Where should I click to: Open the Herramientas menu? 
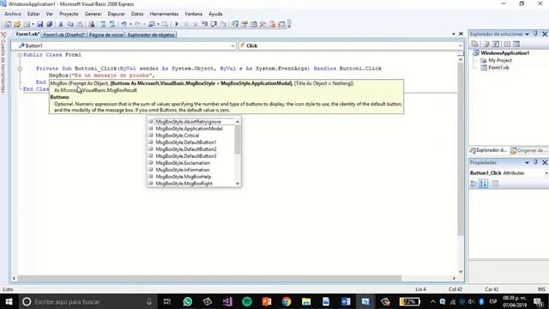[164, 14]
